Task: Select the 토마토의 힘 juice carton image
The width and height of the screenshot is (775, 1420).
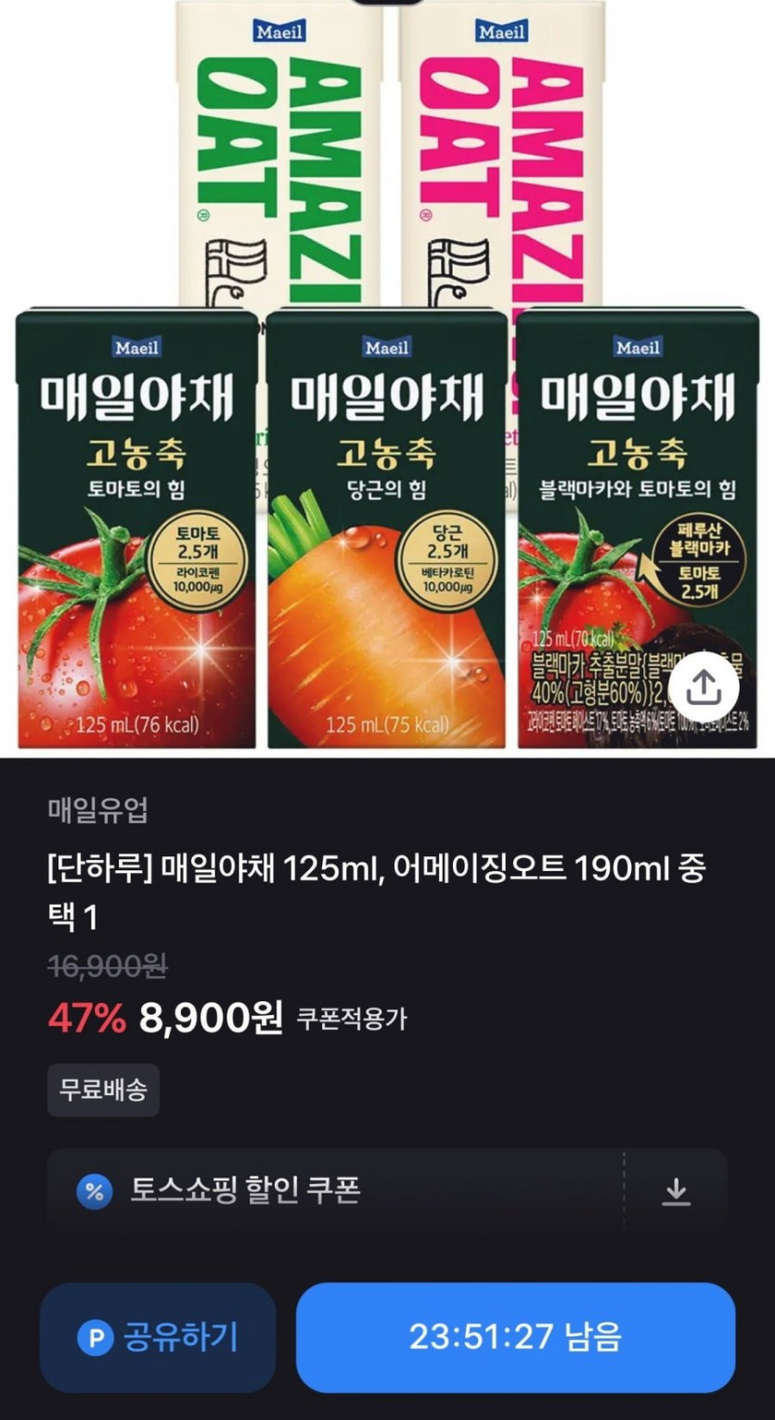Action: pyautogui.click(x=136, y=528)
